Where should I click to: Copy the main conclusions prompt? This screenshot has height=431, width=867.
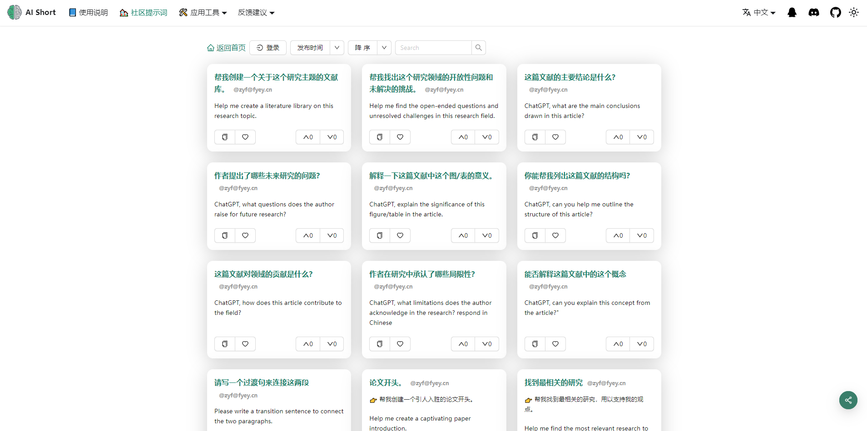[535, 137]
